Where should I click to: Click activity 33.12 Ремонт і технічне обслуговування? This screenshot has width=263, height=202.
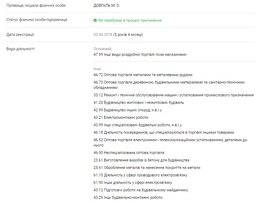(173, 95)
